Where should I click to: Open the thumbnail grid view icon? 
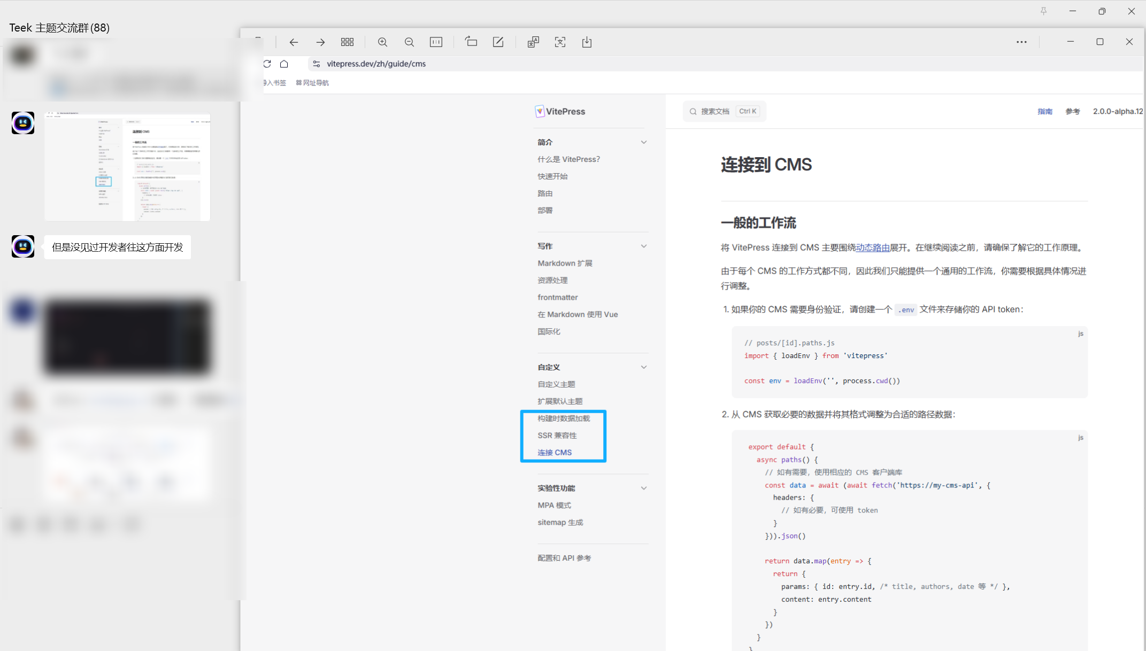(347, 42)
